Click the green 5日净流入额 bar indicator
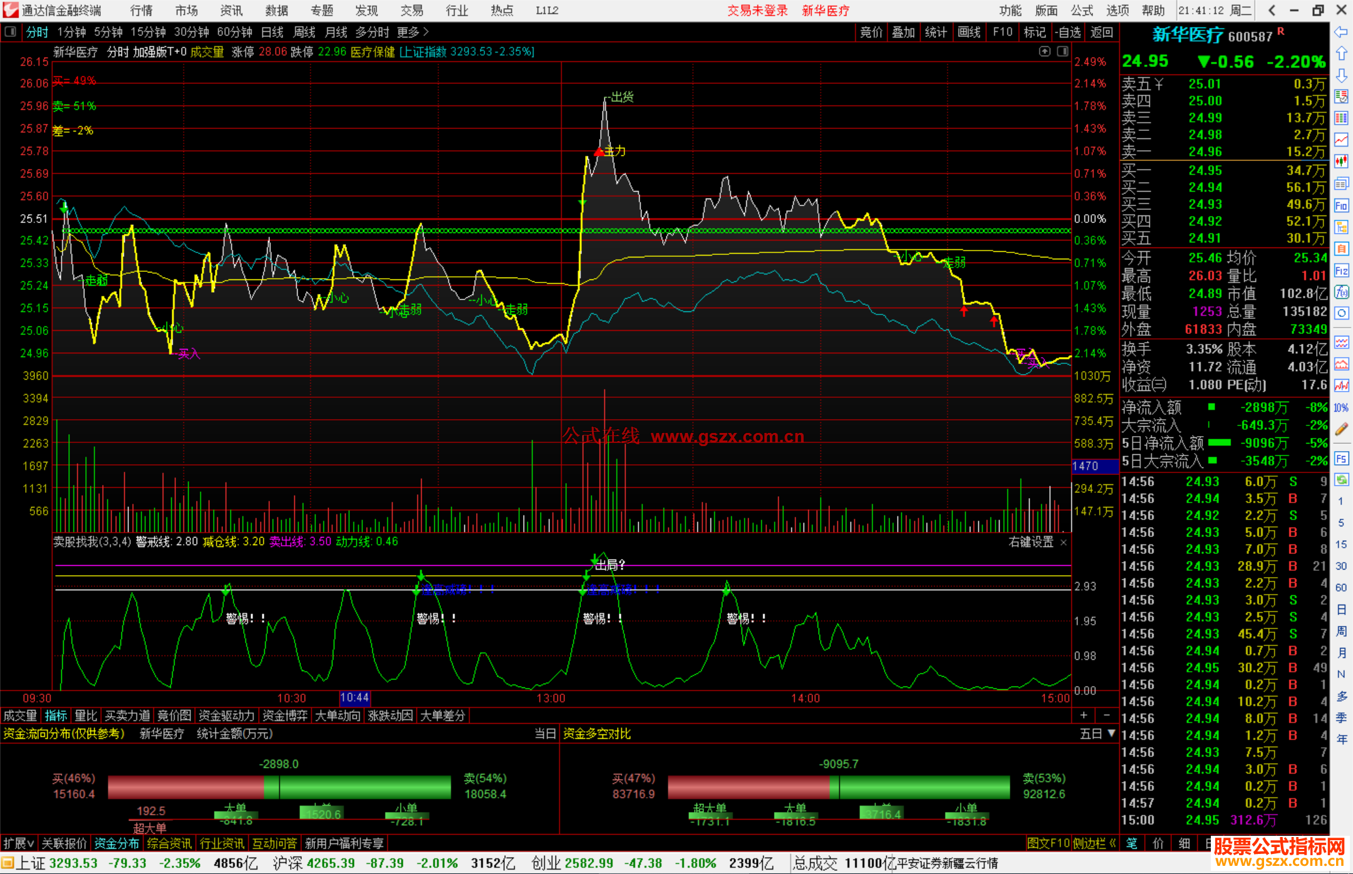 point(1219,442)
